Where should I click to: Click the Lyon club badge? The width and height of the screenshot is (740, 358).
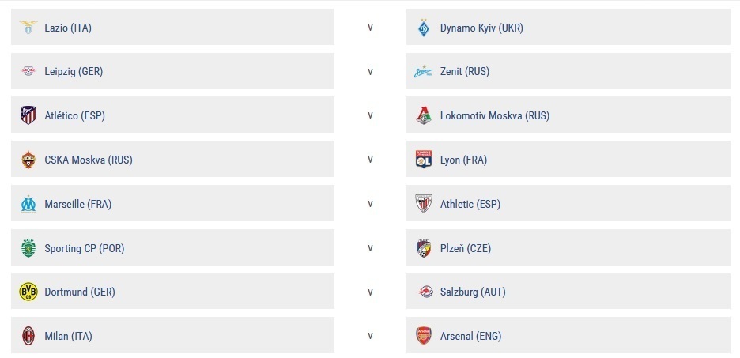423,160
